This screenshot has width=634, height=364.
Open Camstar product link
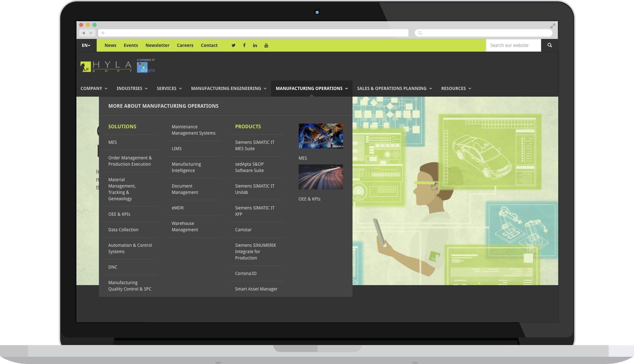coord(243,230)
